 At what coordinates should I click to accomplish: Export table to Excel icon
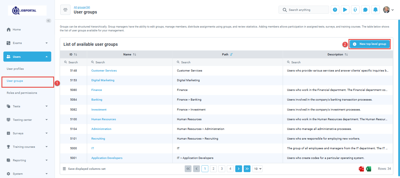pyautogui.click(x=369, y=169)
